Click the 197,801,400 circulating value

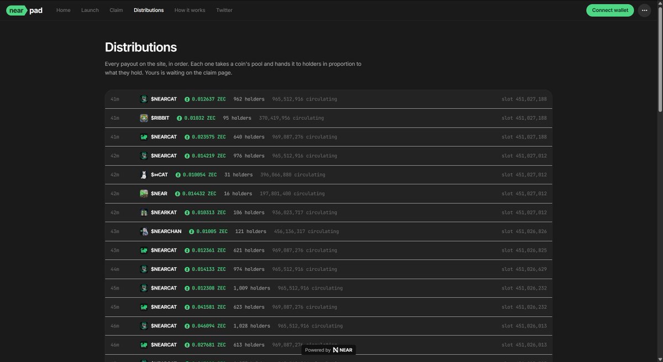tap(292, 194)
